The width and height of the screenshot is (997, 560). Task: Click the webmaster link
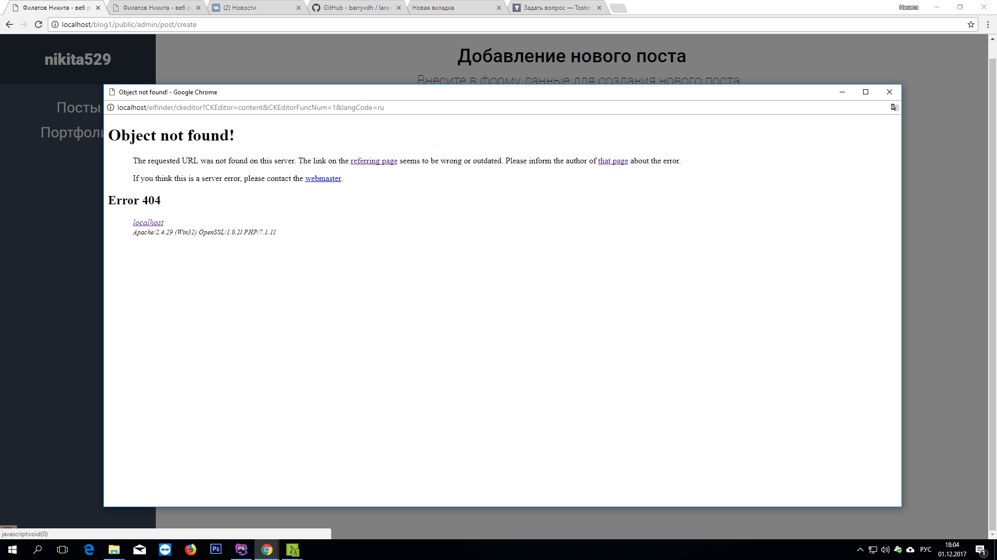pos(323,179)
